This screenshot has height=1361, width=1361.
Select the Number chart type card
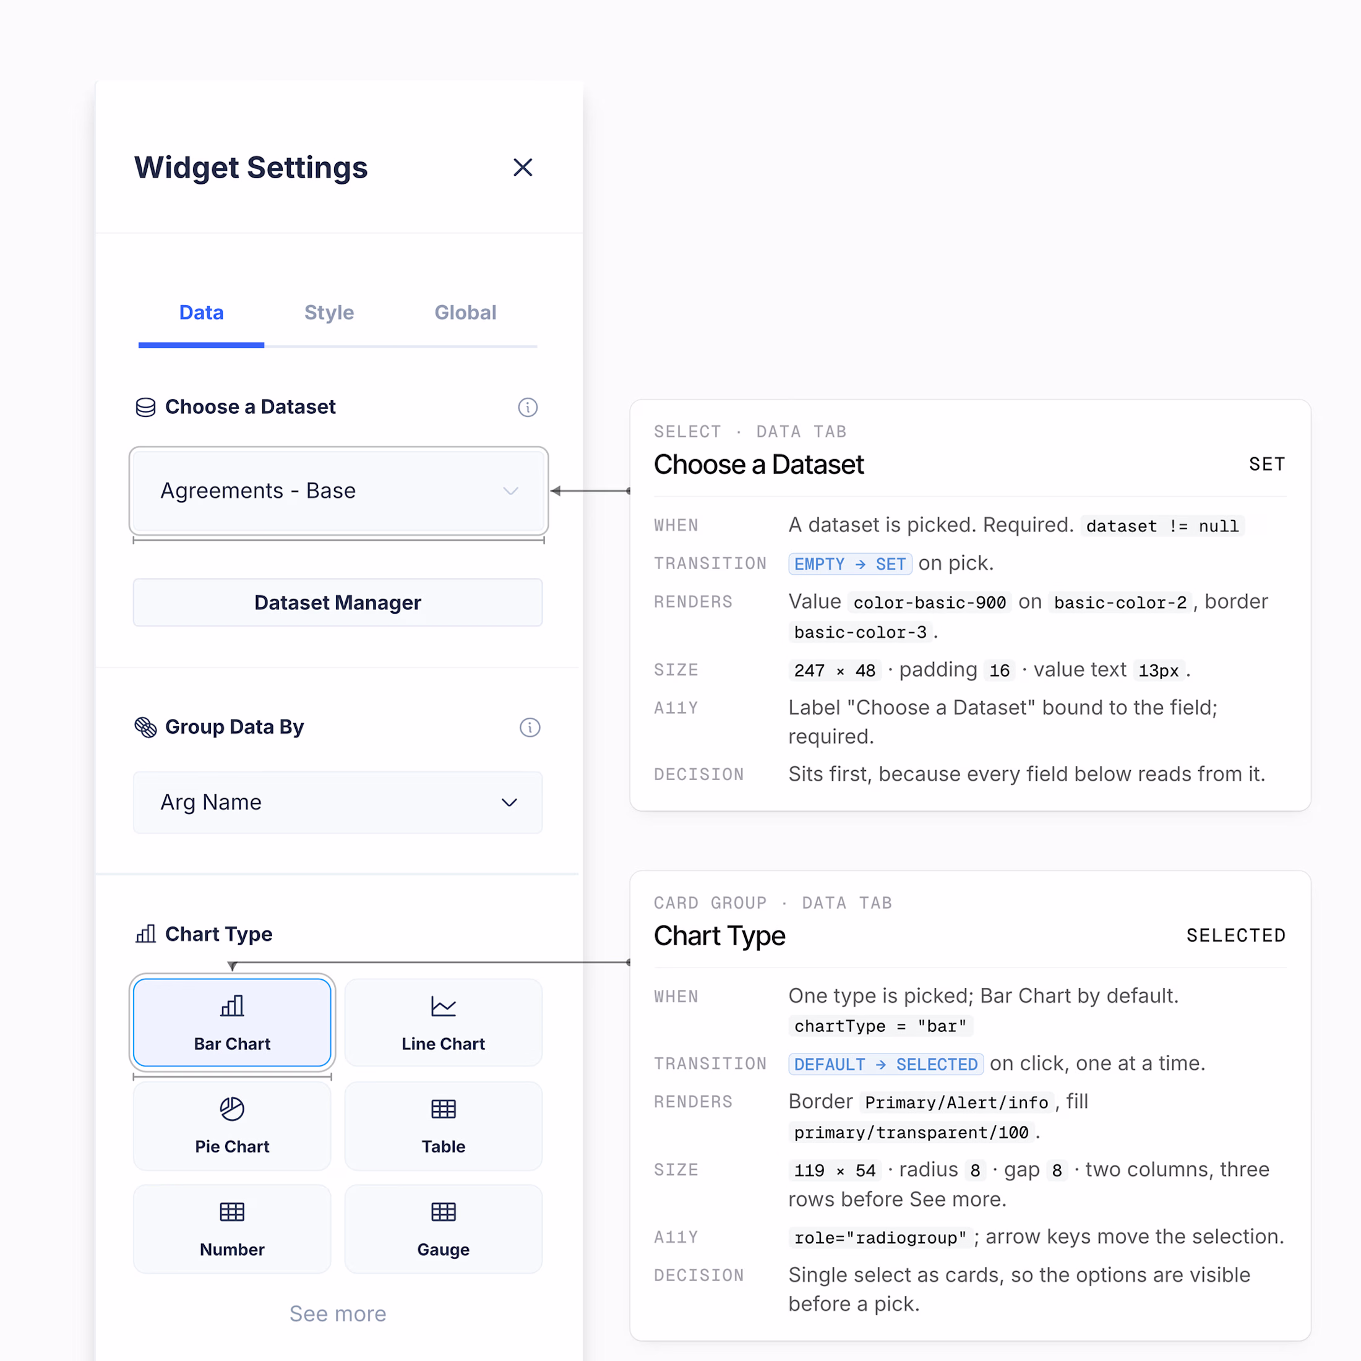click(x=233, y=1229)
